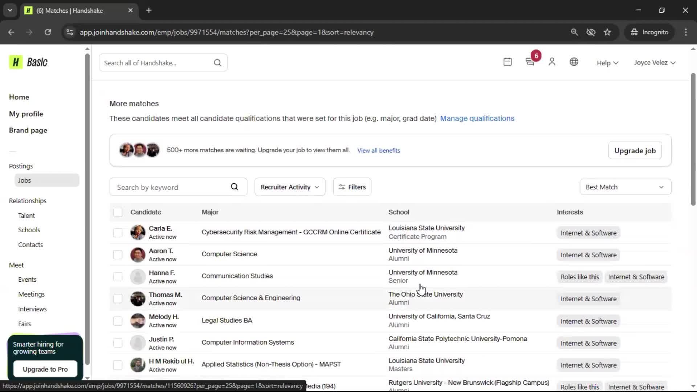Click the site information icon in address bar
This screenshot has width=697, height=392.
click(70, 32)
